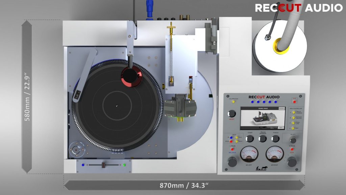Tap the OVERALL button on the display
This screenshot has height=195, width=346.
coord(281,109)
